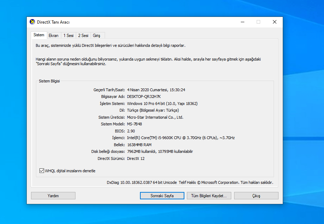Click the DirectX icon in the title bar
Screen dimensions: 324x224
[32, 22]
